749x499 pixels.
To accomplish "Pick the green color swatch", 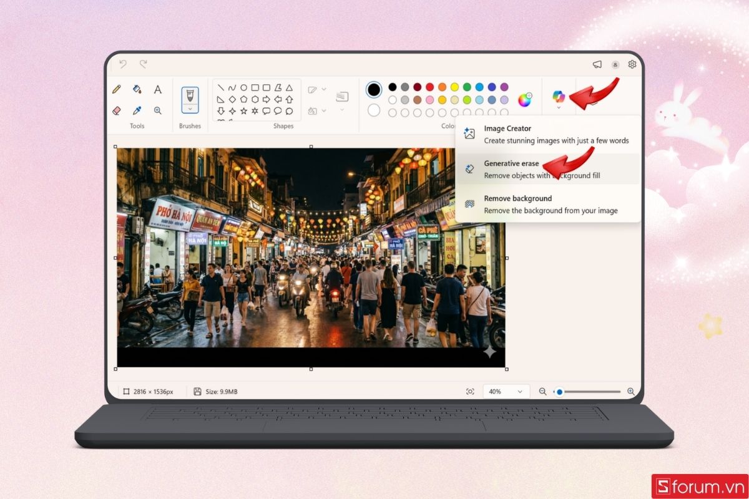I will pyautogui.click(x=467, y=87).
